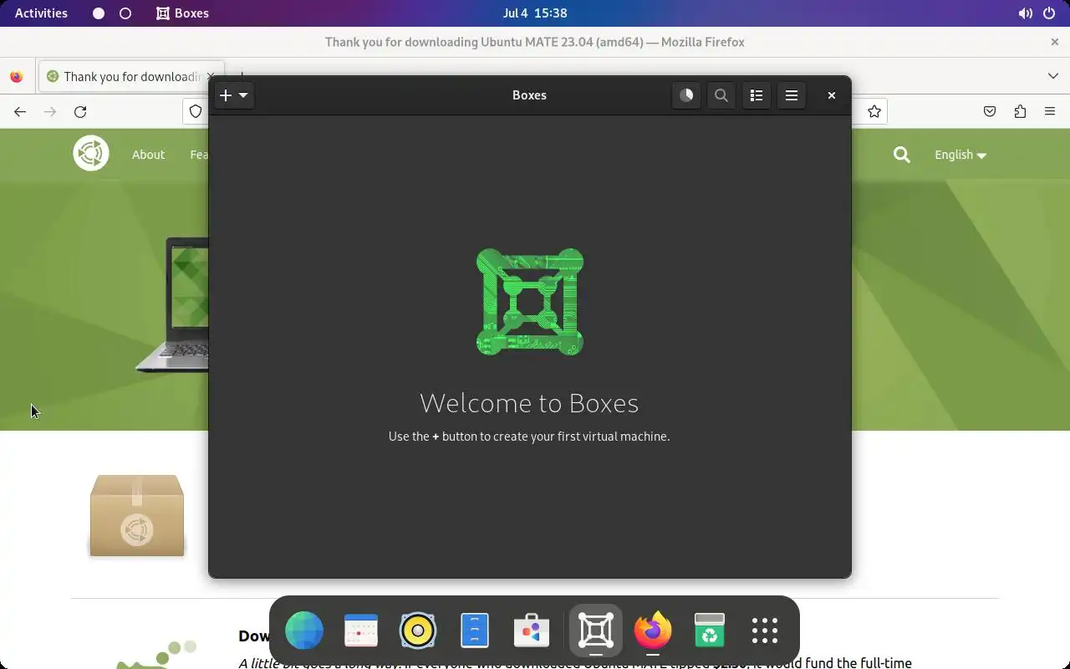
Task: Click the volume icon in the top bar
Action: point(1025,13)
